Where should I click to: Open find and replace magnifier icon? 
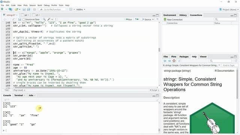click(44, 19)
